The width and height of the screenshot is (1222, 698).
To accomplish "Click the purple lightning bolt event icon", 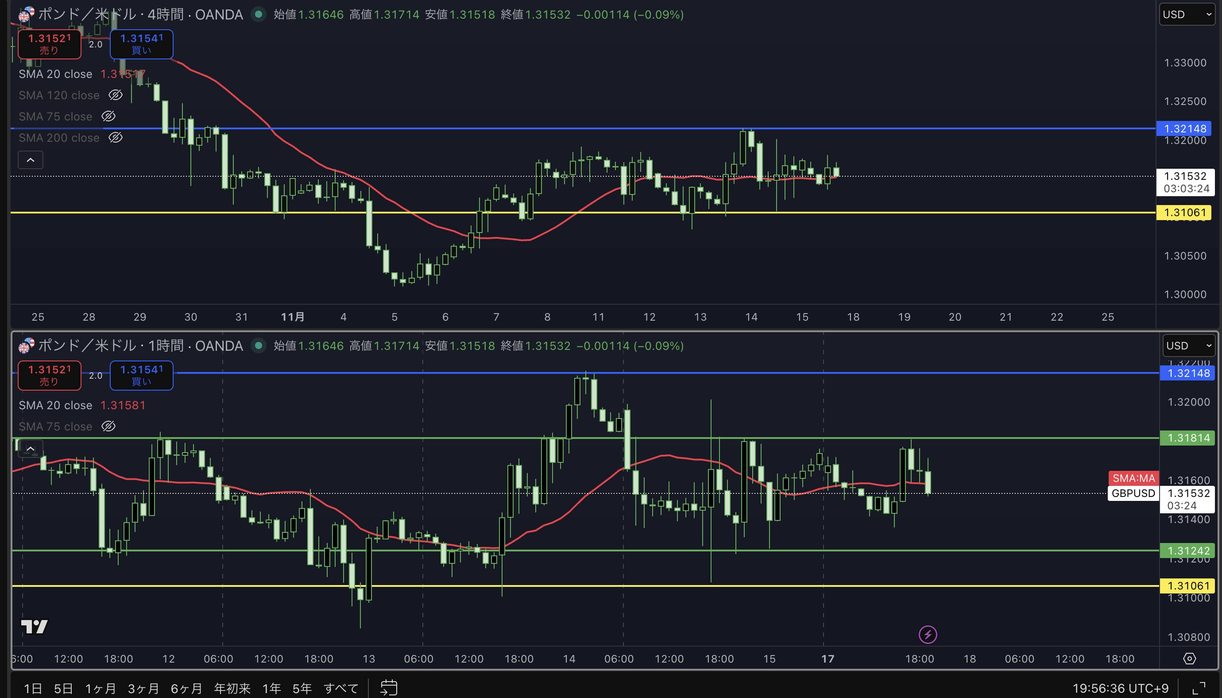I will [928, 635].
